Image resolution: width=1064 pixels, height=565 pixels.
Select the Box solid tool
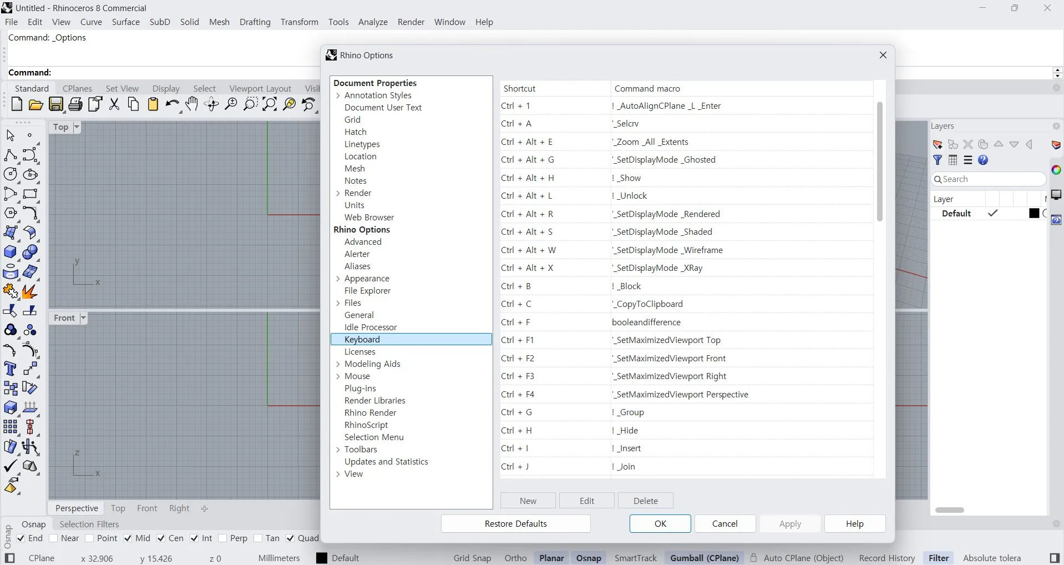click(11, 253)
